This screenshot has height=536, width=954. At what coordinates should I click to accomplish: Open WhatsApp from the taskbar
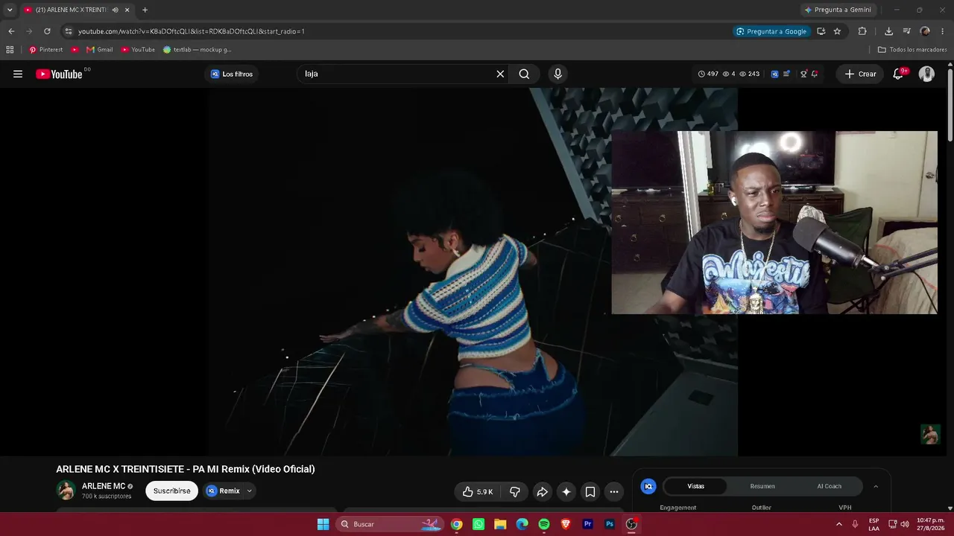[478, 524]
